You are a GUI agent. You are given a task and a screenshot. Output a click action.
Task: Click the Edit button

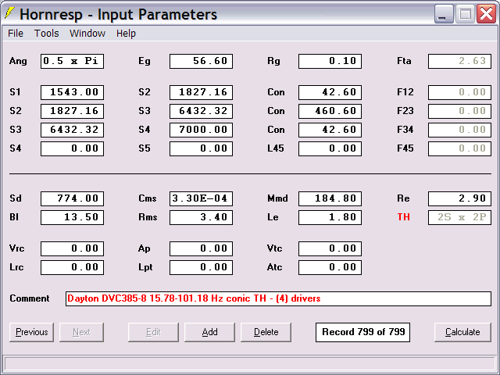153,332
